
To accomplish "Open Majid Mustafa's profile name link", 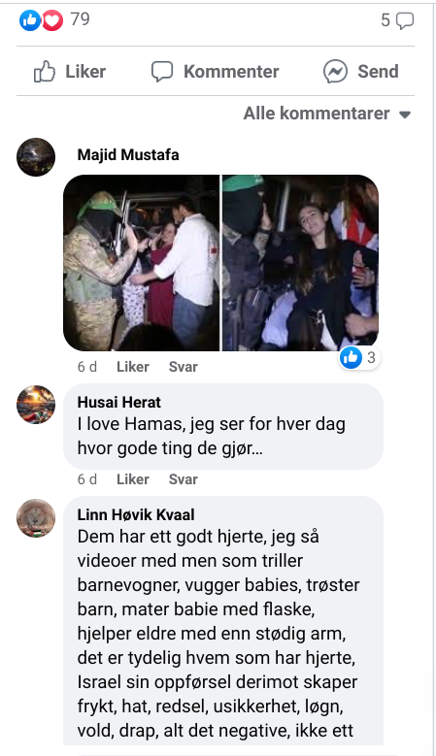I will tap(128, 154).
